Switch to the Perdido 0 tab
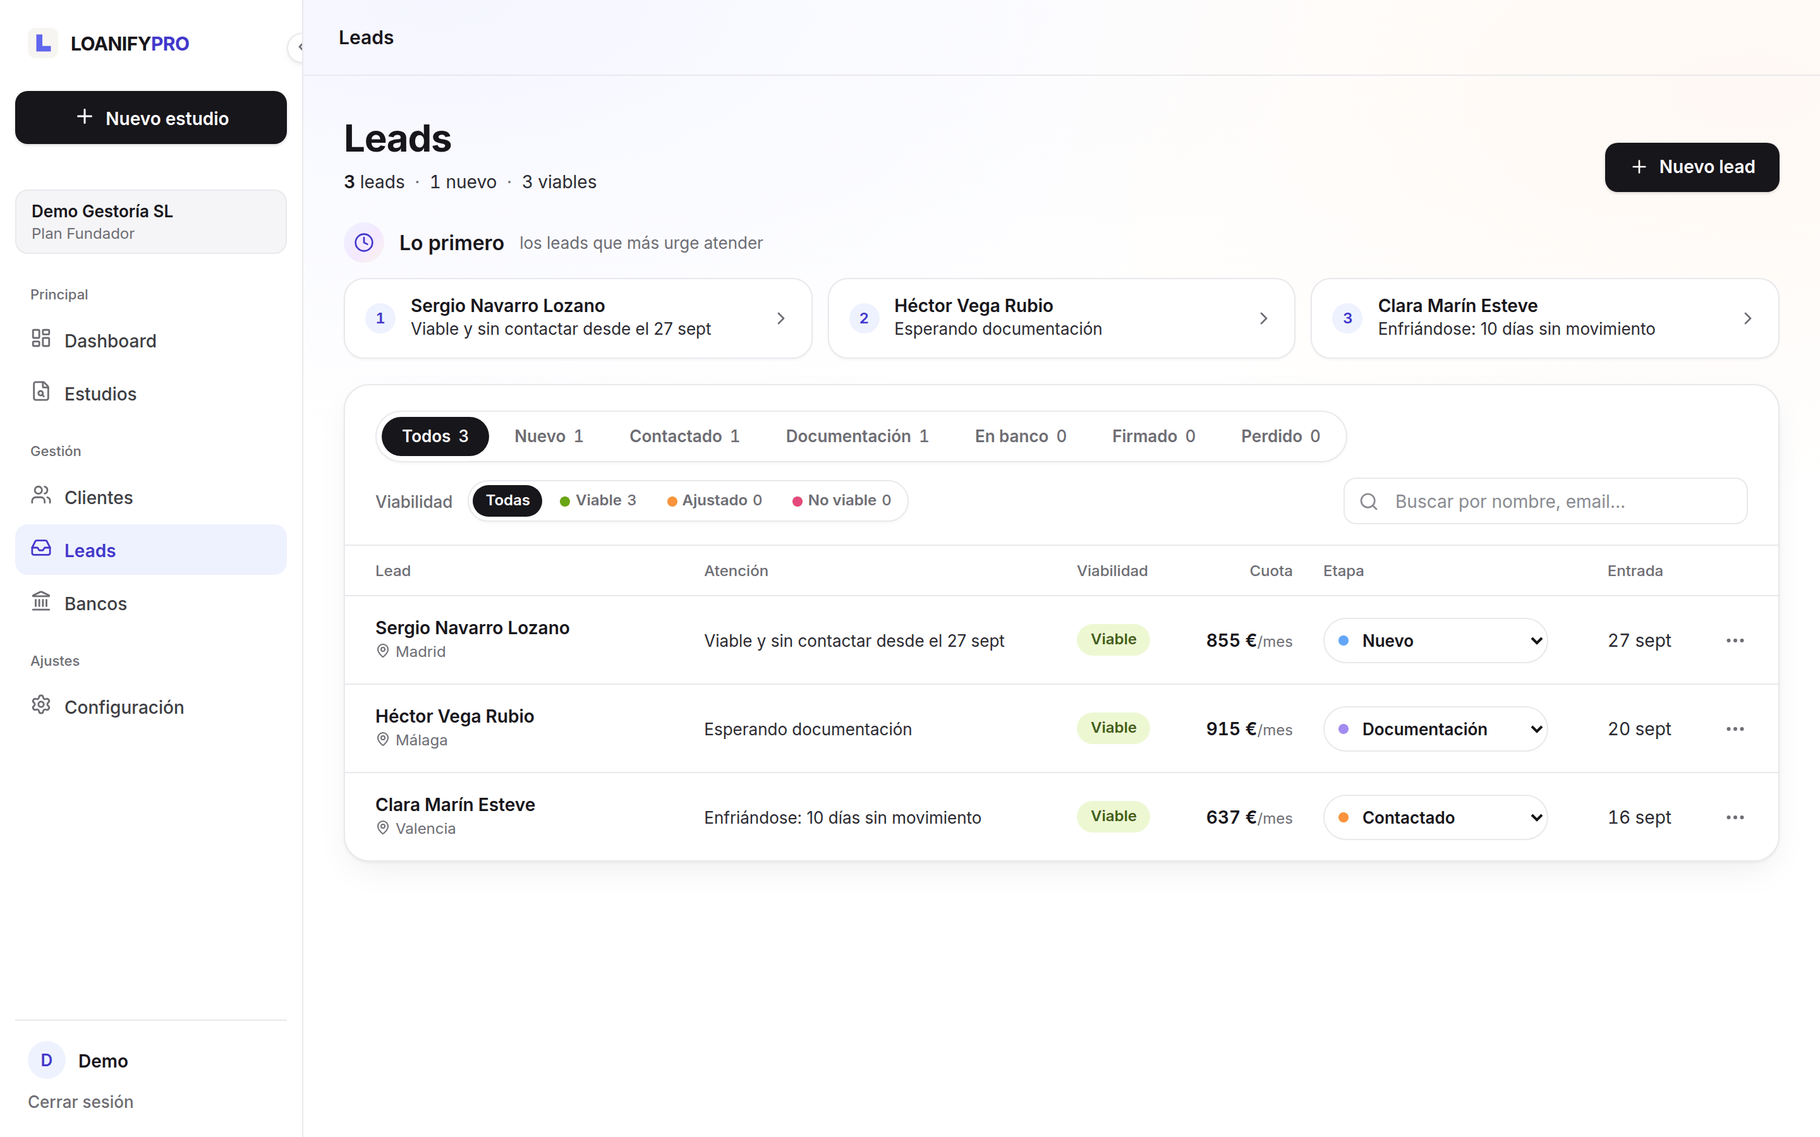 pos(1280,436)
